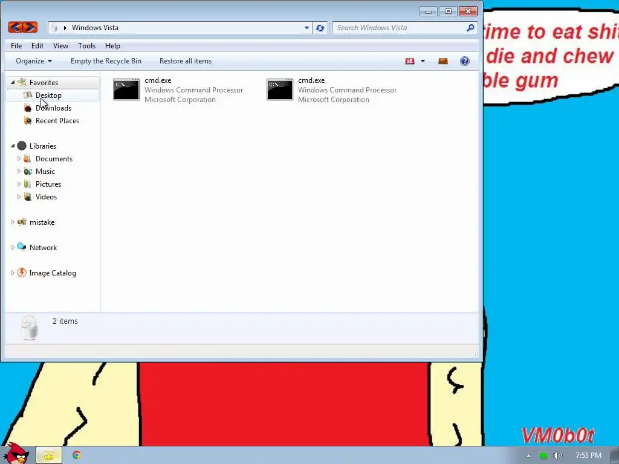The height and width of the screenshot is (464, 619).
Task: Open the File menu
Action: pos(16,46)
